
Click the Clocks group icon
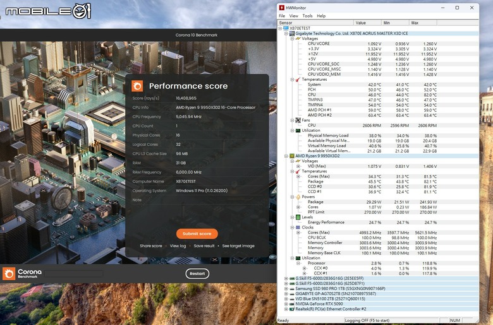pyautogui.click(x=298, y=227)
